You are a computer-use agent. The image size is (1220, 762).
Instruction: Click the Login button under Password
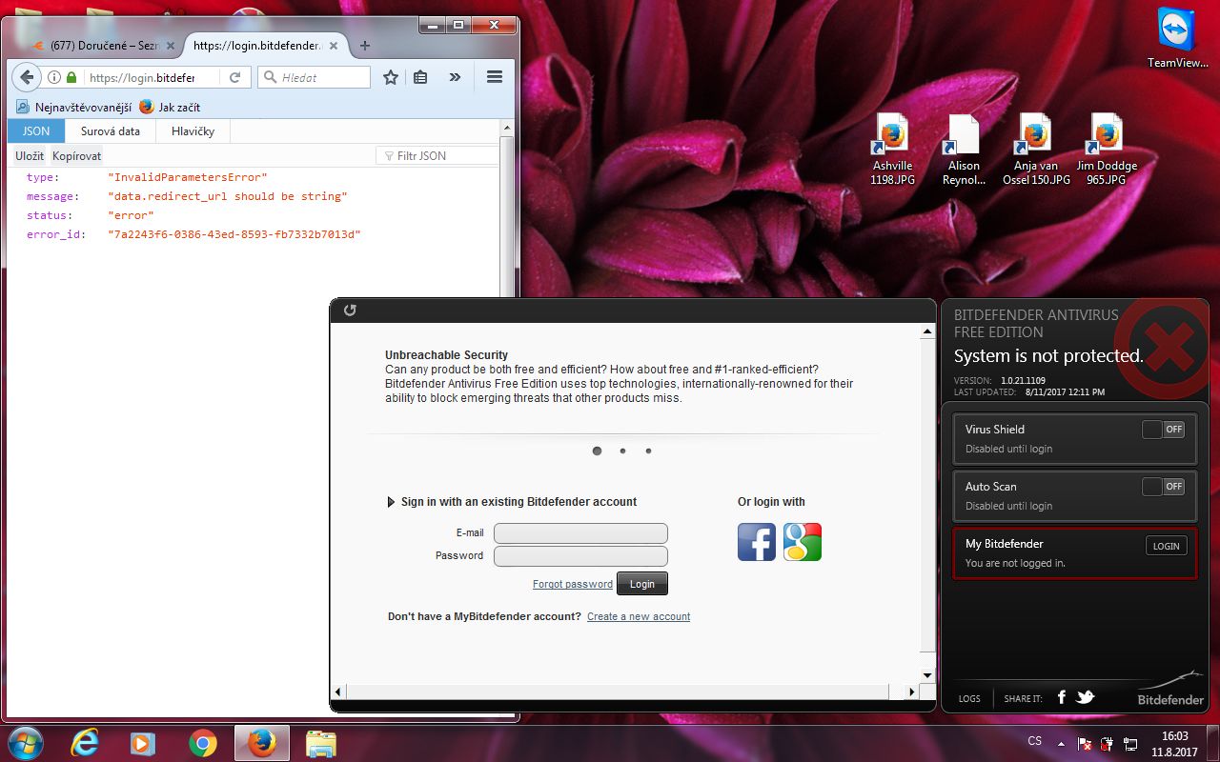(642, 584)
